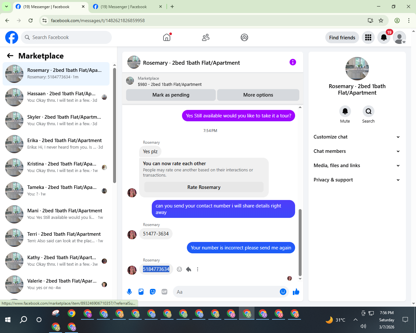Open the Facebook menu grid icon
Screen dimensions: 416x333
368,37
